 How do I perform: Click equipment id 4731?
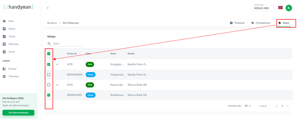coord(70,65)
